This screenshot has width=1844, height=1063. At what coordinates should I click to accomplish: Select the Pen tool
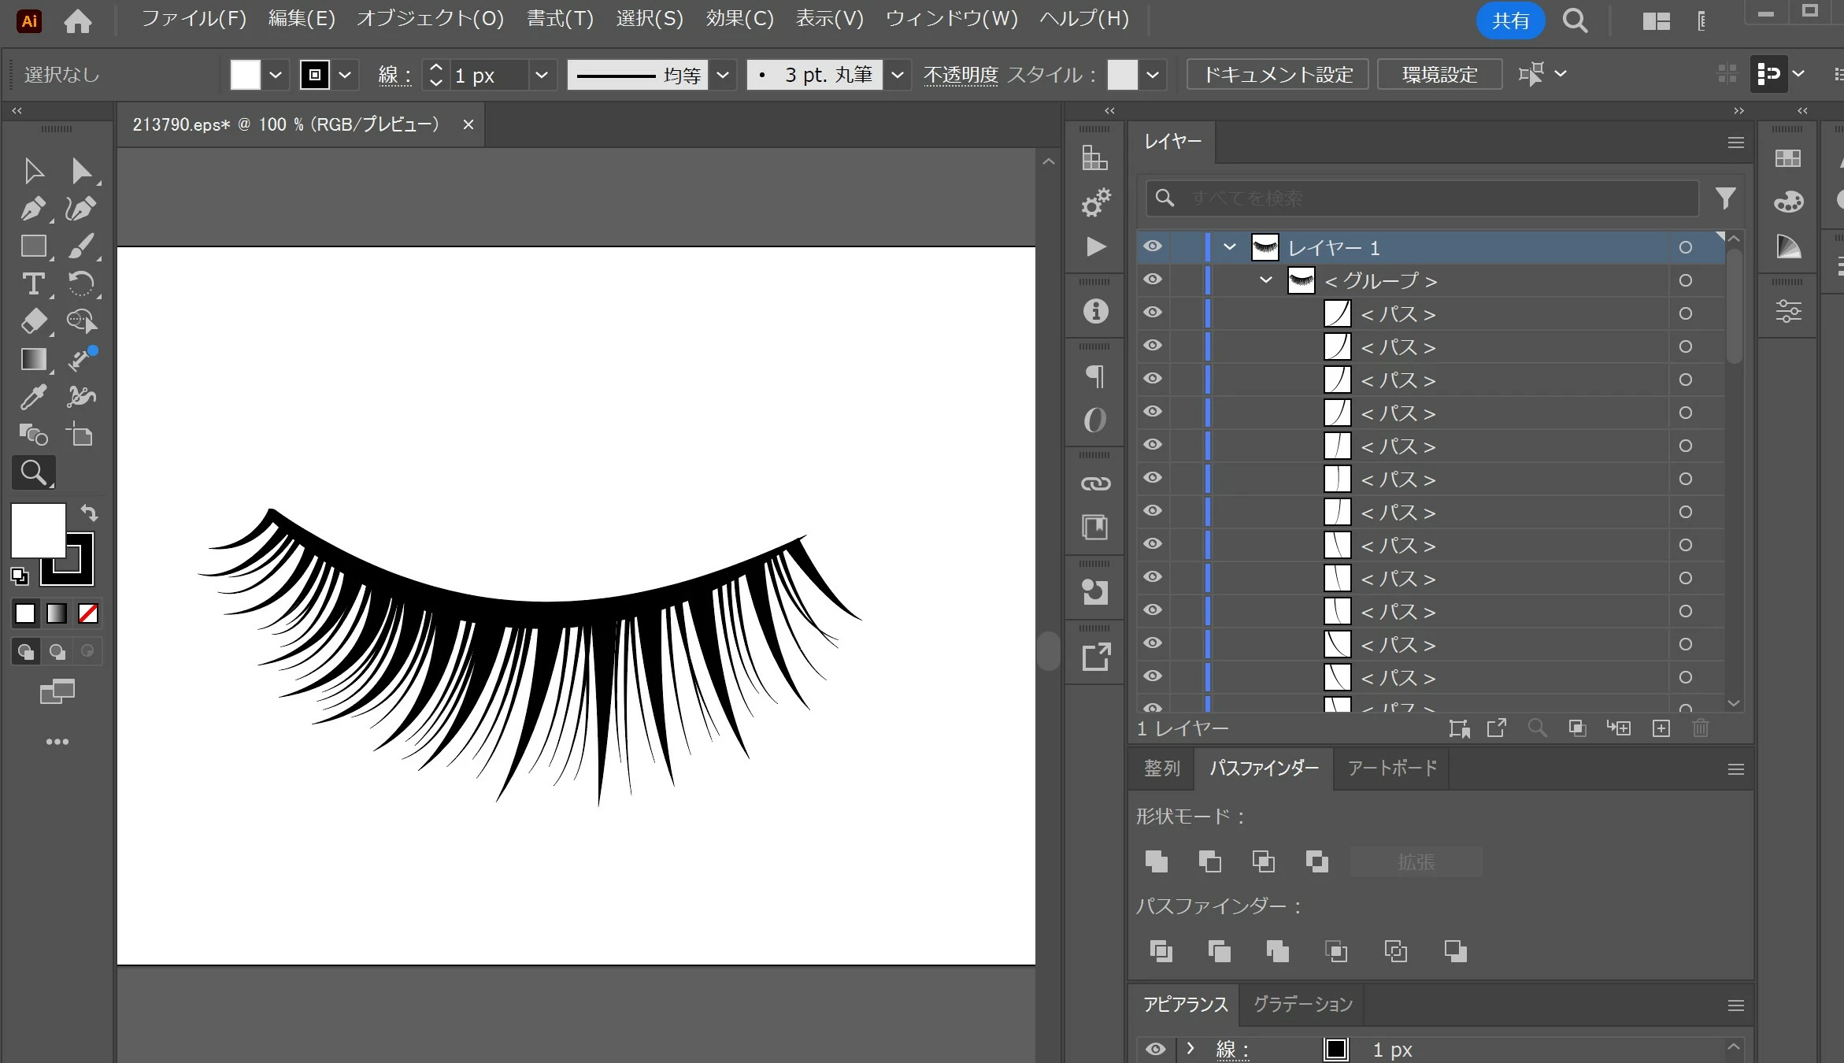(x=33, y=209)
